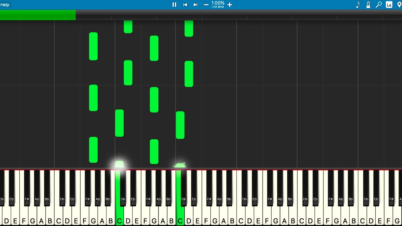This screenshot has height=226, width=402.
Task: Open the bookmarks marker icon
Action: coord(399,5)
